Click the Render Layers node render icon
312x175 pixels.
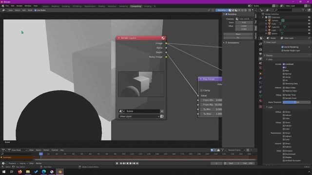click(163, 38)
